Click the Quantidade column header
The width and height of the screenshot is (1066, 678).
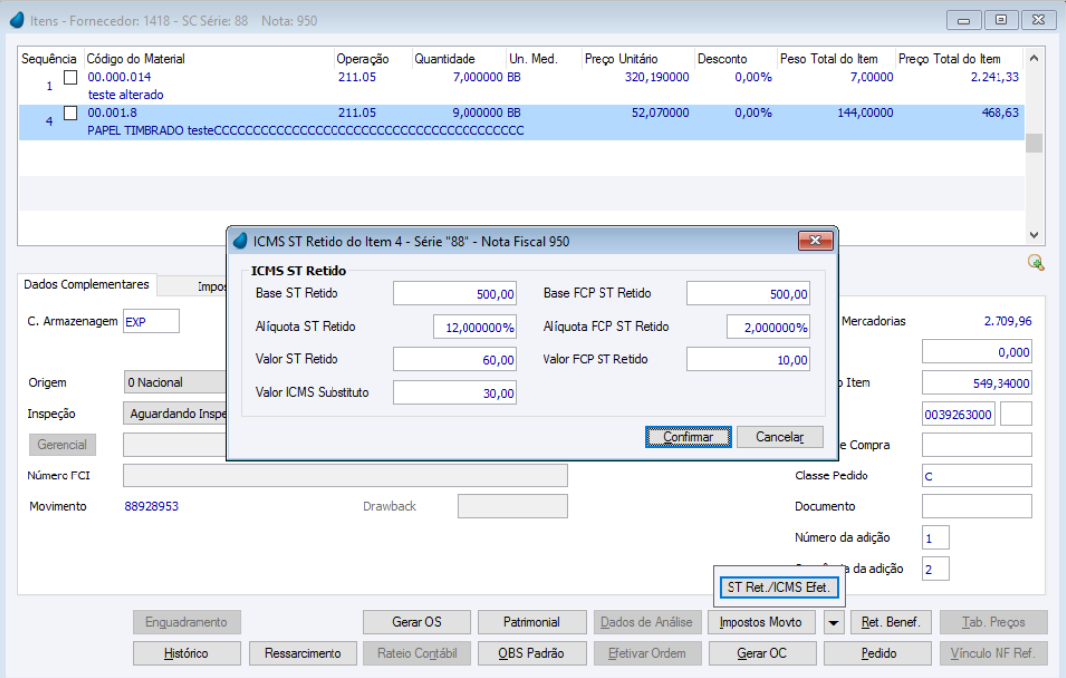(x=459, y=59)
